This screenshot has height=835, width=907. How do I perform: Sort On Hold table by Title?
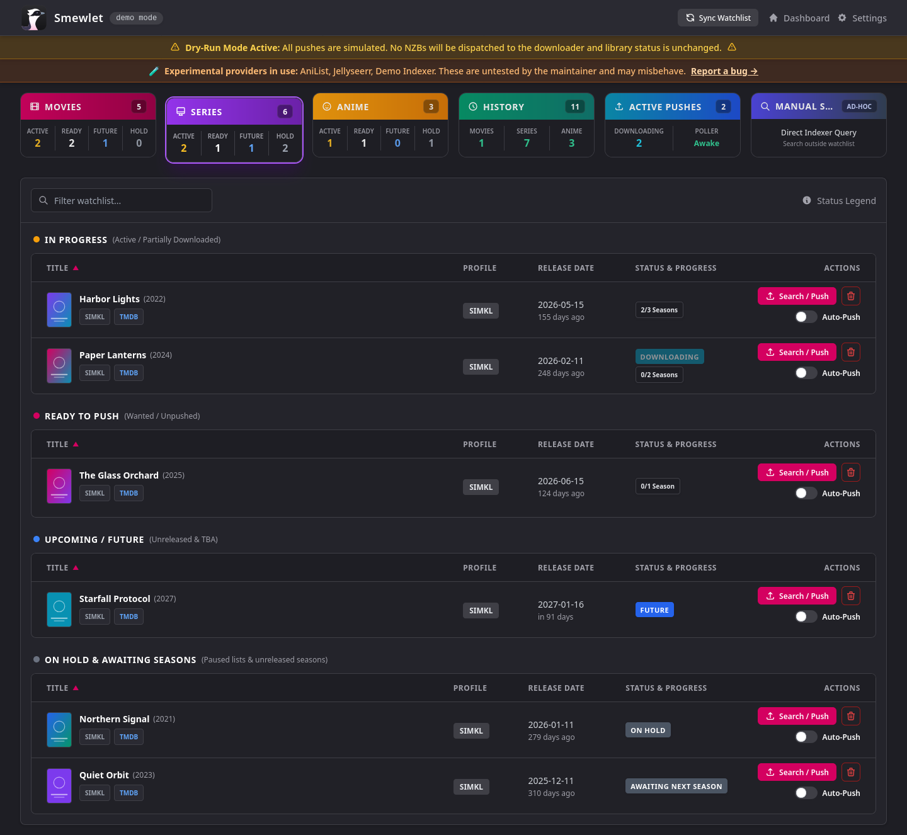62,688
